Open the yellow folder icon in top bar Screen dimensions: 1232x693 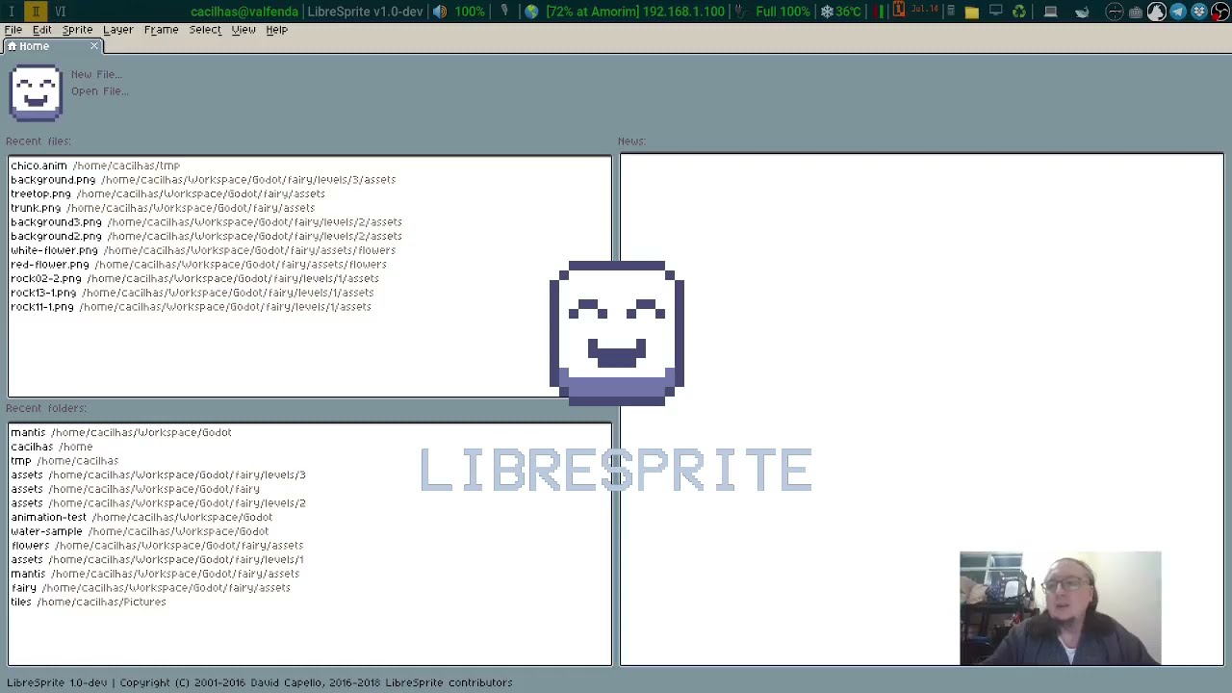[972, 12]
